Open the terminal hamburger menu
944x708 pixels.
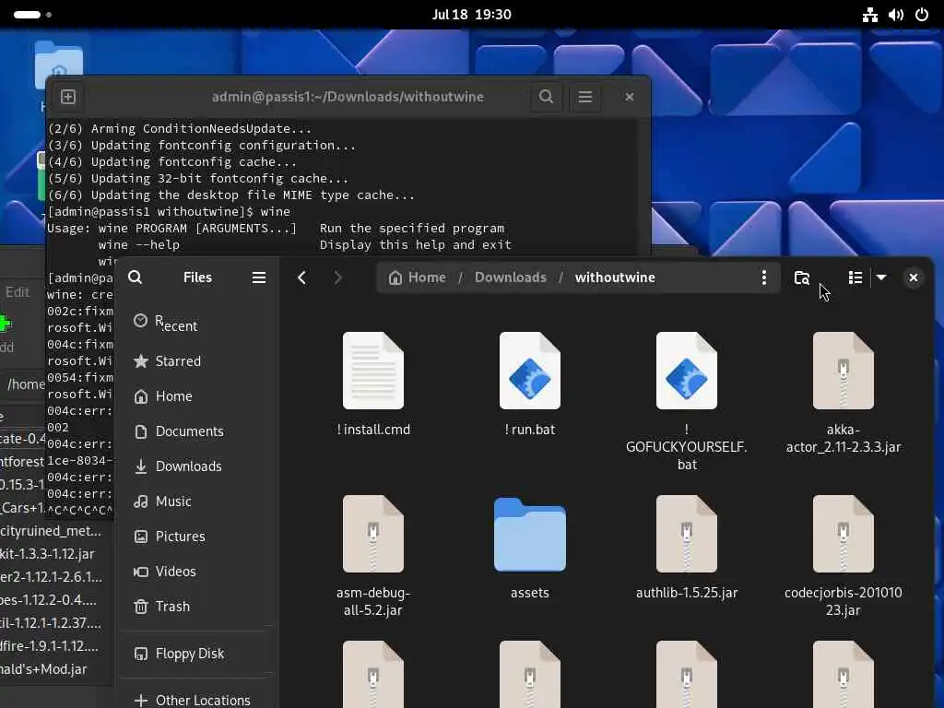(585, 97)
